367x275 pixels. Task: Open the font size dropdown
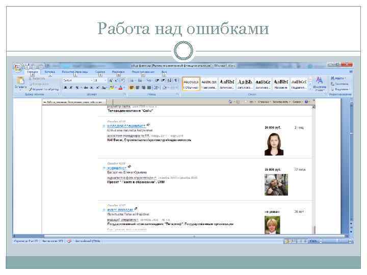click(106, 80)
